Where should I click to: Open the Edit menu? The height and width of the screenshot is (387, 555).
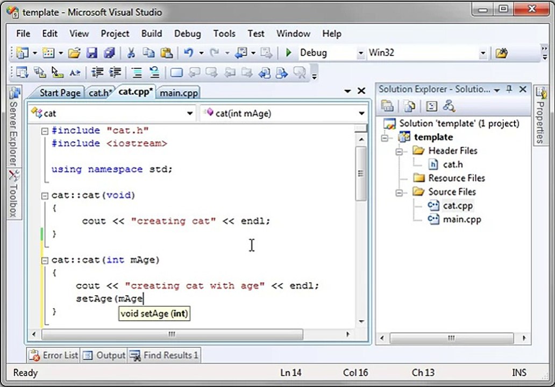[x=49, y=34]
